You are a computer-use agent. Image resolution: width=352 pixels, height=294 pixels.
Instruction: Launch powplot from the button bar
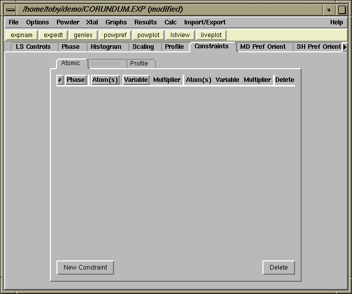coord(148,35)
